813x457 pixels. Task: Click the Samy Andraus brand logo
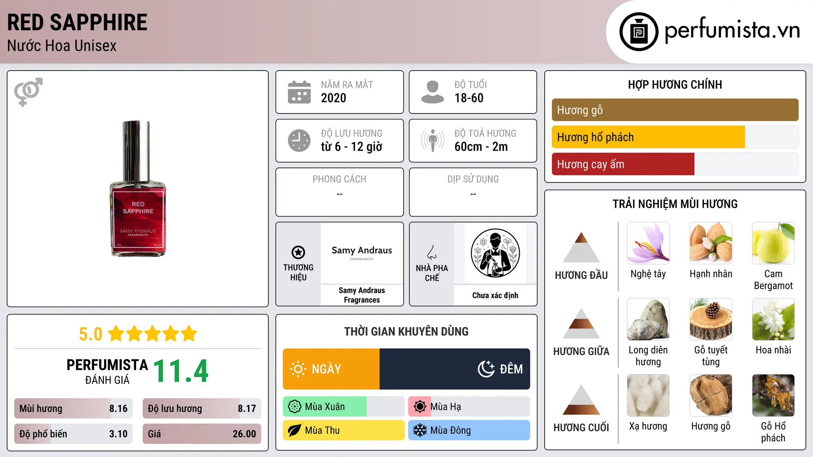click(362, 253)
